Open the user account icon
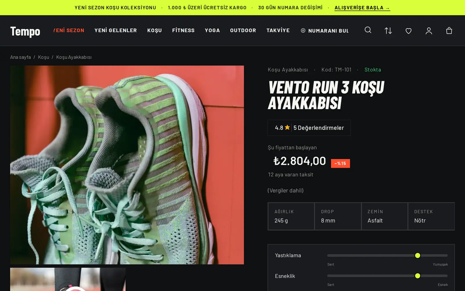The width and height of the screenshot is (465, 291). pos(429,31)
